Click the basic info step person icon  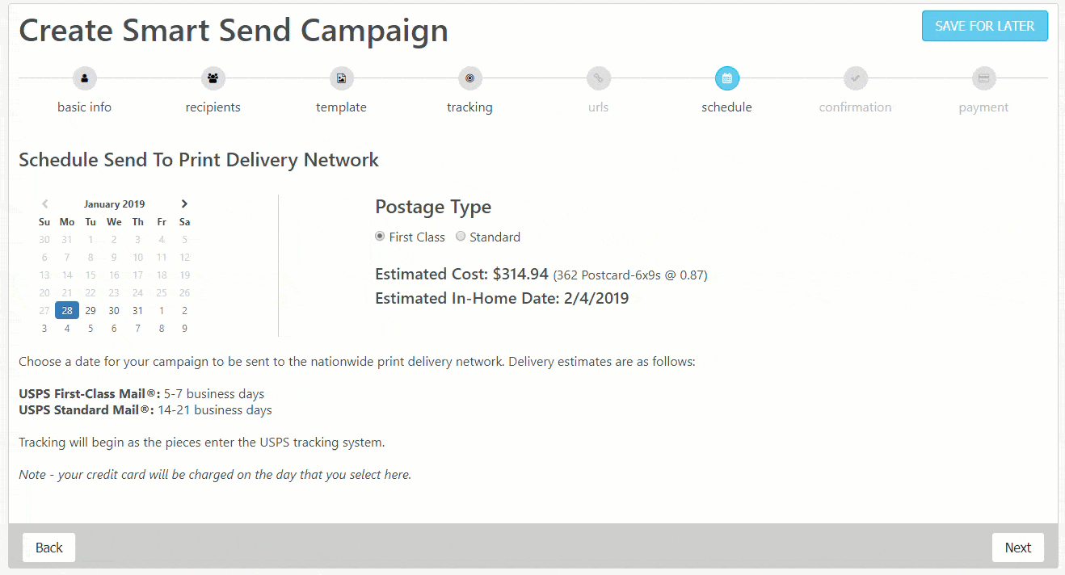click(x=84, y=78)
